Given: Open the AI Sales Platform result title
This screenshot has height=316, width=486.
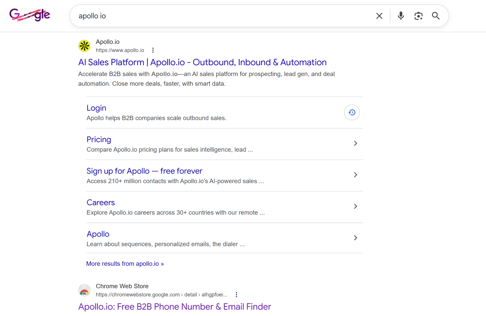Looking at the screenshot, I should (x=202, y=62).
